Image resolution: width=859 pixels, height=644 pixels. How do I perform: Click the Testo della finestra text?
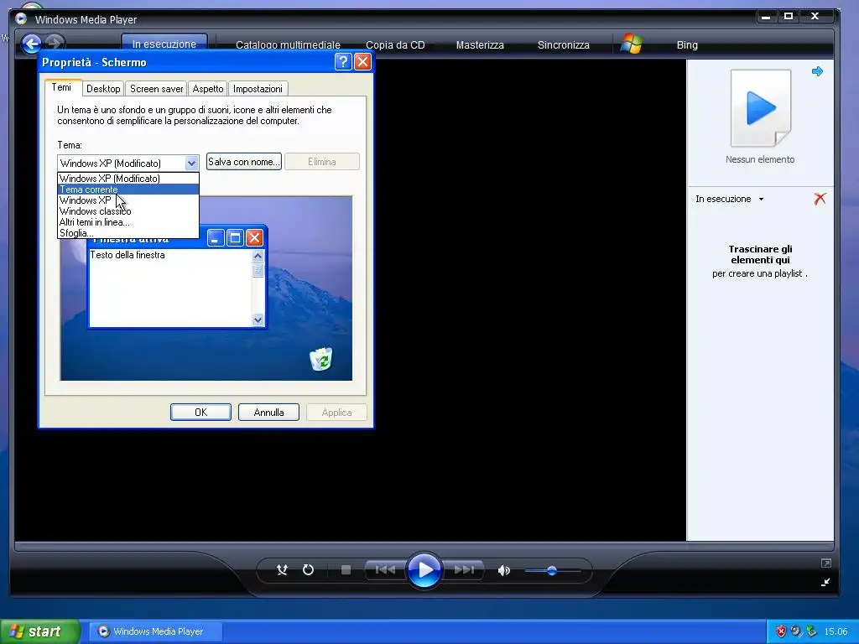tap(128, 255)
